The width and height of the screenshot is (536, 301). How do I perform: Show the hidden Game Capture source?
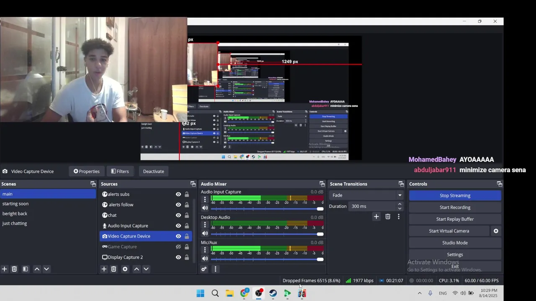(178, 247)
